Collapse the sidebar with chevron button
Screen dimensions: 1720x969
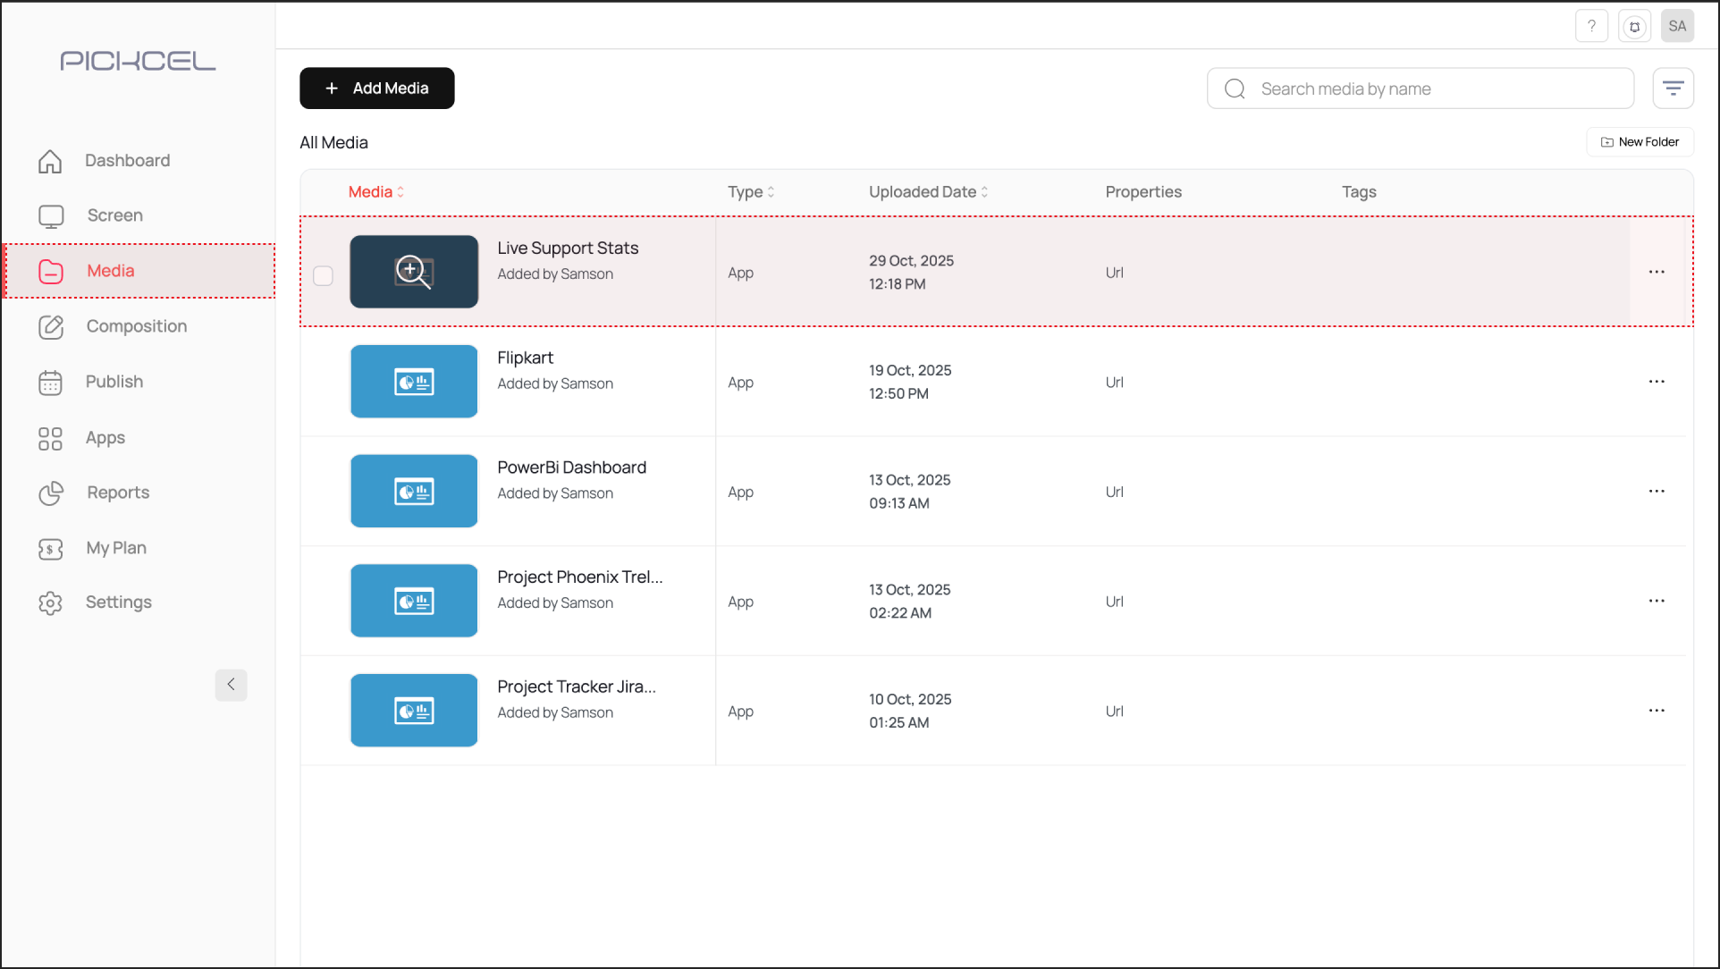231,685
